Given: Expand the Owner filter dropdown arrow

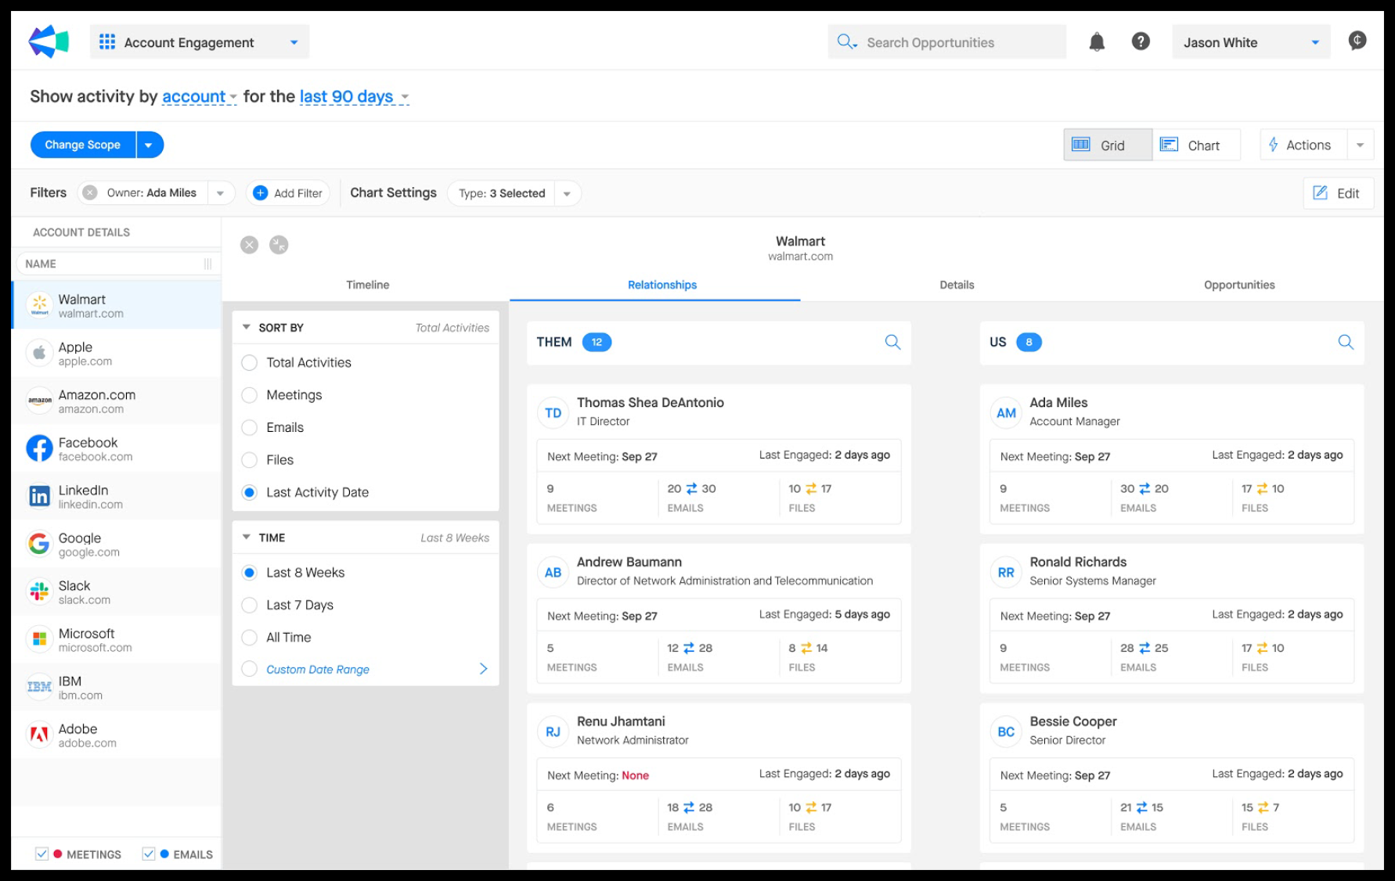Looking at the screenshot, I should [x=221, y=192].
